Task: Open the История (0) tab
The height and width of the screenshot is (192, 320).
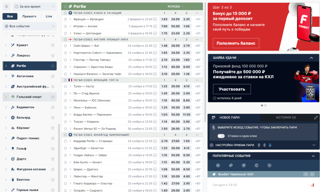Action: [286, 118]
